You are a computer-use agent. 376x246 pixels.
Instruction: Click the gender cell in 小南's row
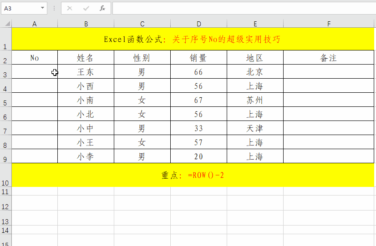142,100
